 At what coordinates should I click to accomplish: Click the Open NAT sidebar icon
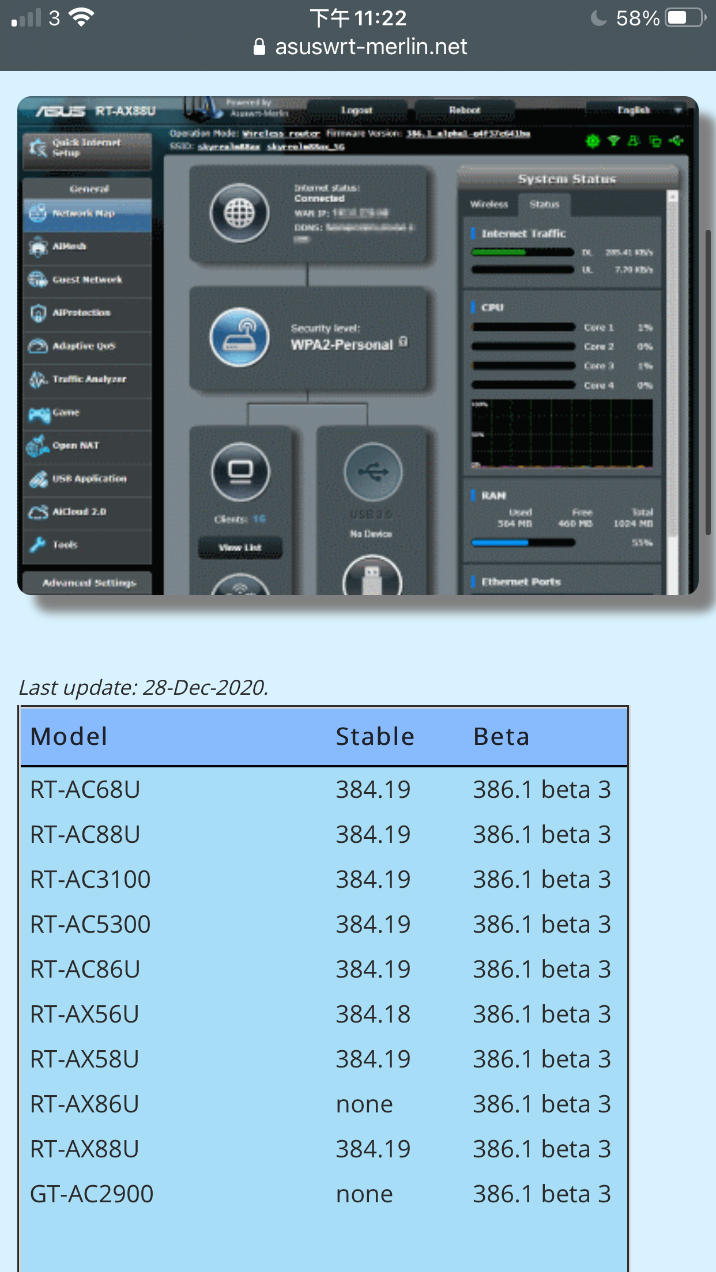38,445
